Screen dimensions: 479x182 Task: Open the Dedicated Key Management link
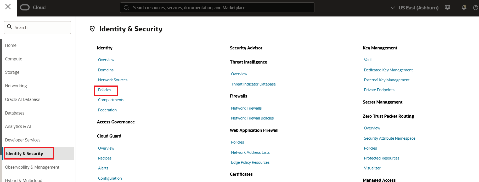(x=388, y=70)
